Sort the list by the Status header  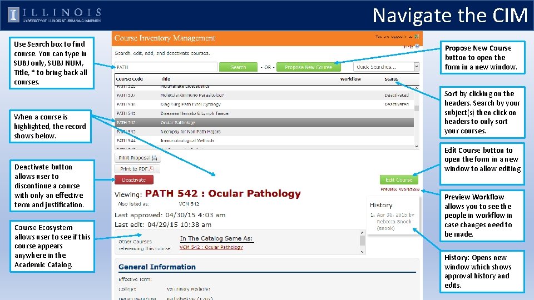pyautogui.click(x=391, y=79)
